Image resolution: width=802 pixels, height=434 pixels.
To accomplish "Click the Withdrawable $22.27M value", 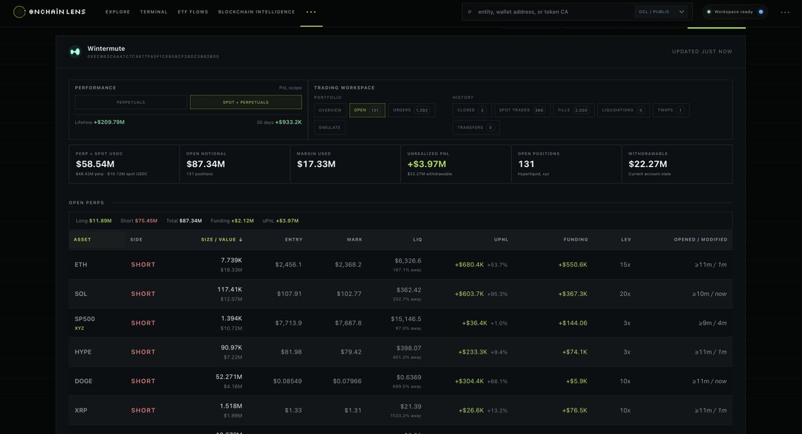I will tap(647, 164).
